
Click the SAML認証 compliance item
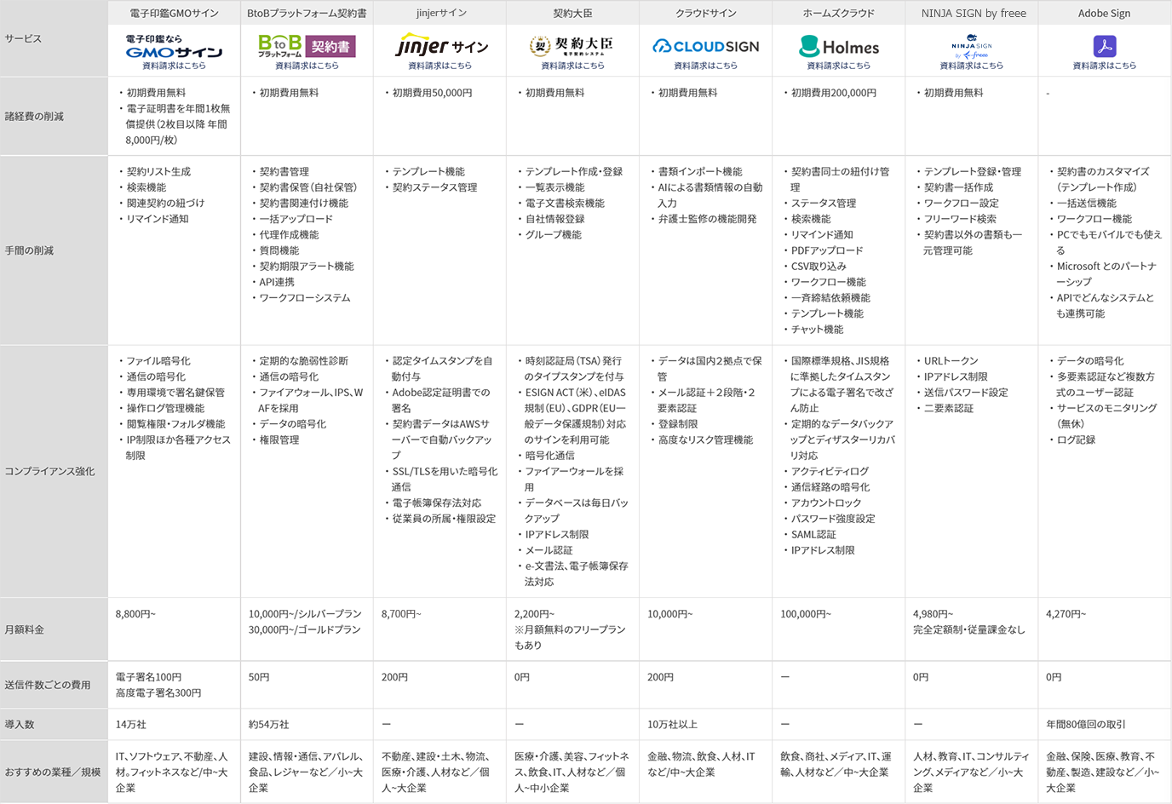[813, 535]
